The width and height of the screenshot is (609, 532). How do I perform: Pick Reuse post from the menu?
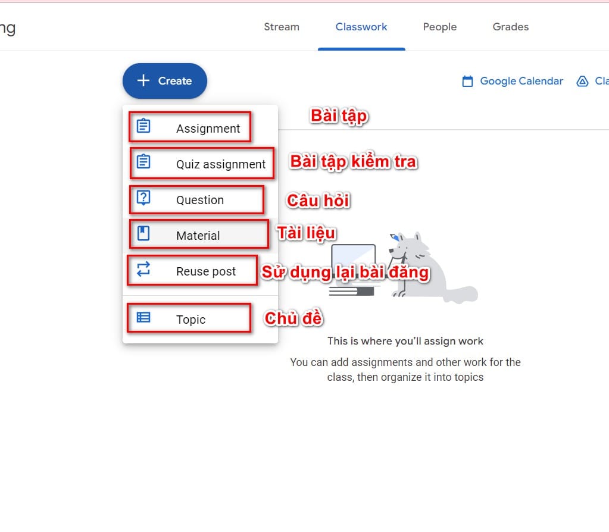[206, 271]
